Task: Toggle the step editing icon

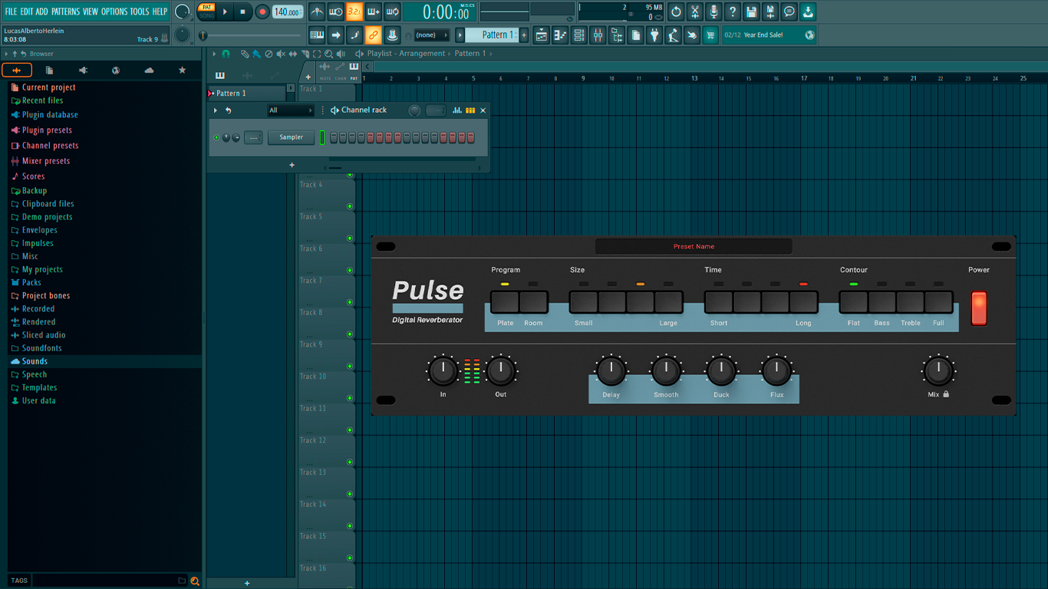Action: pos(354,35)
